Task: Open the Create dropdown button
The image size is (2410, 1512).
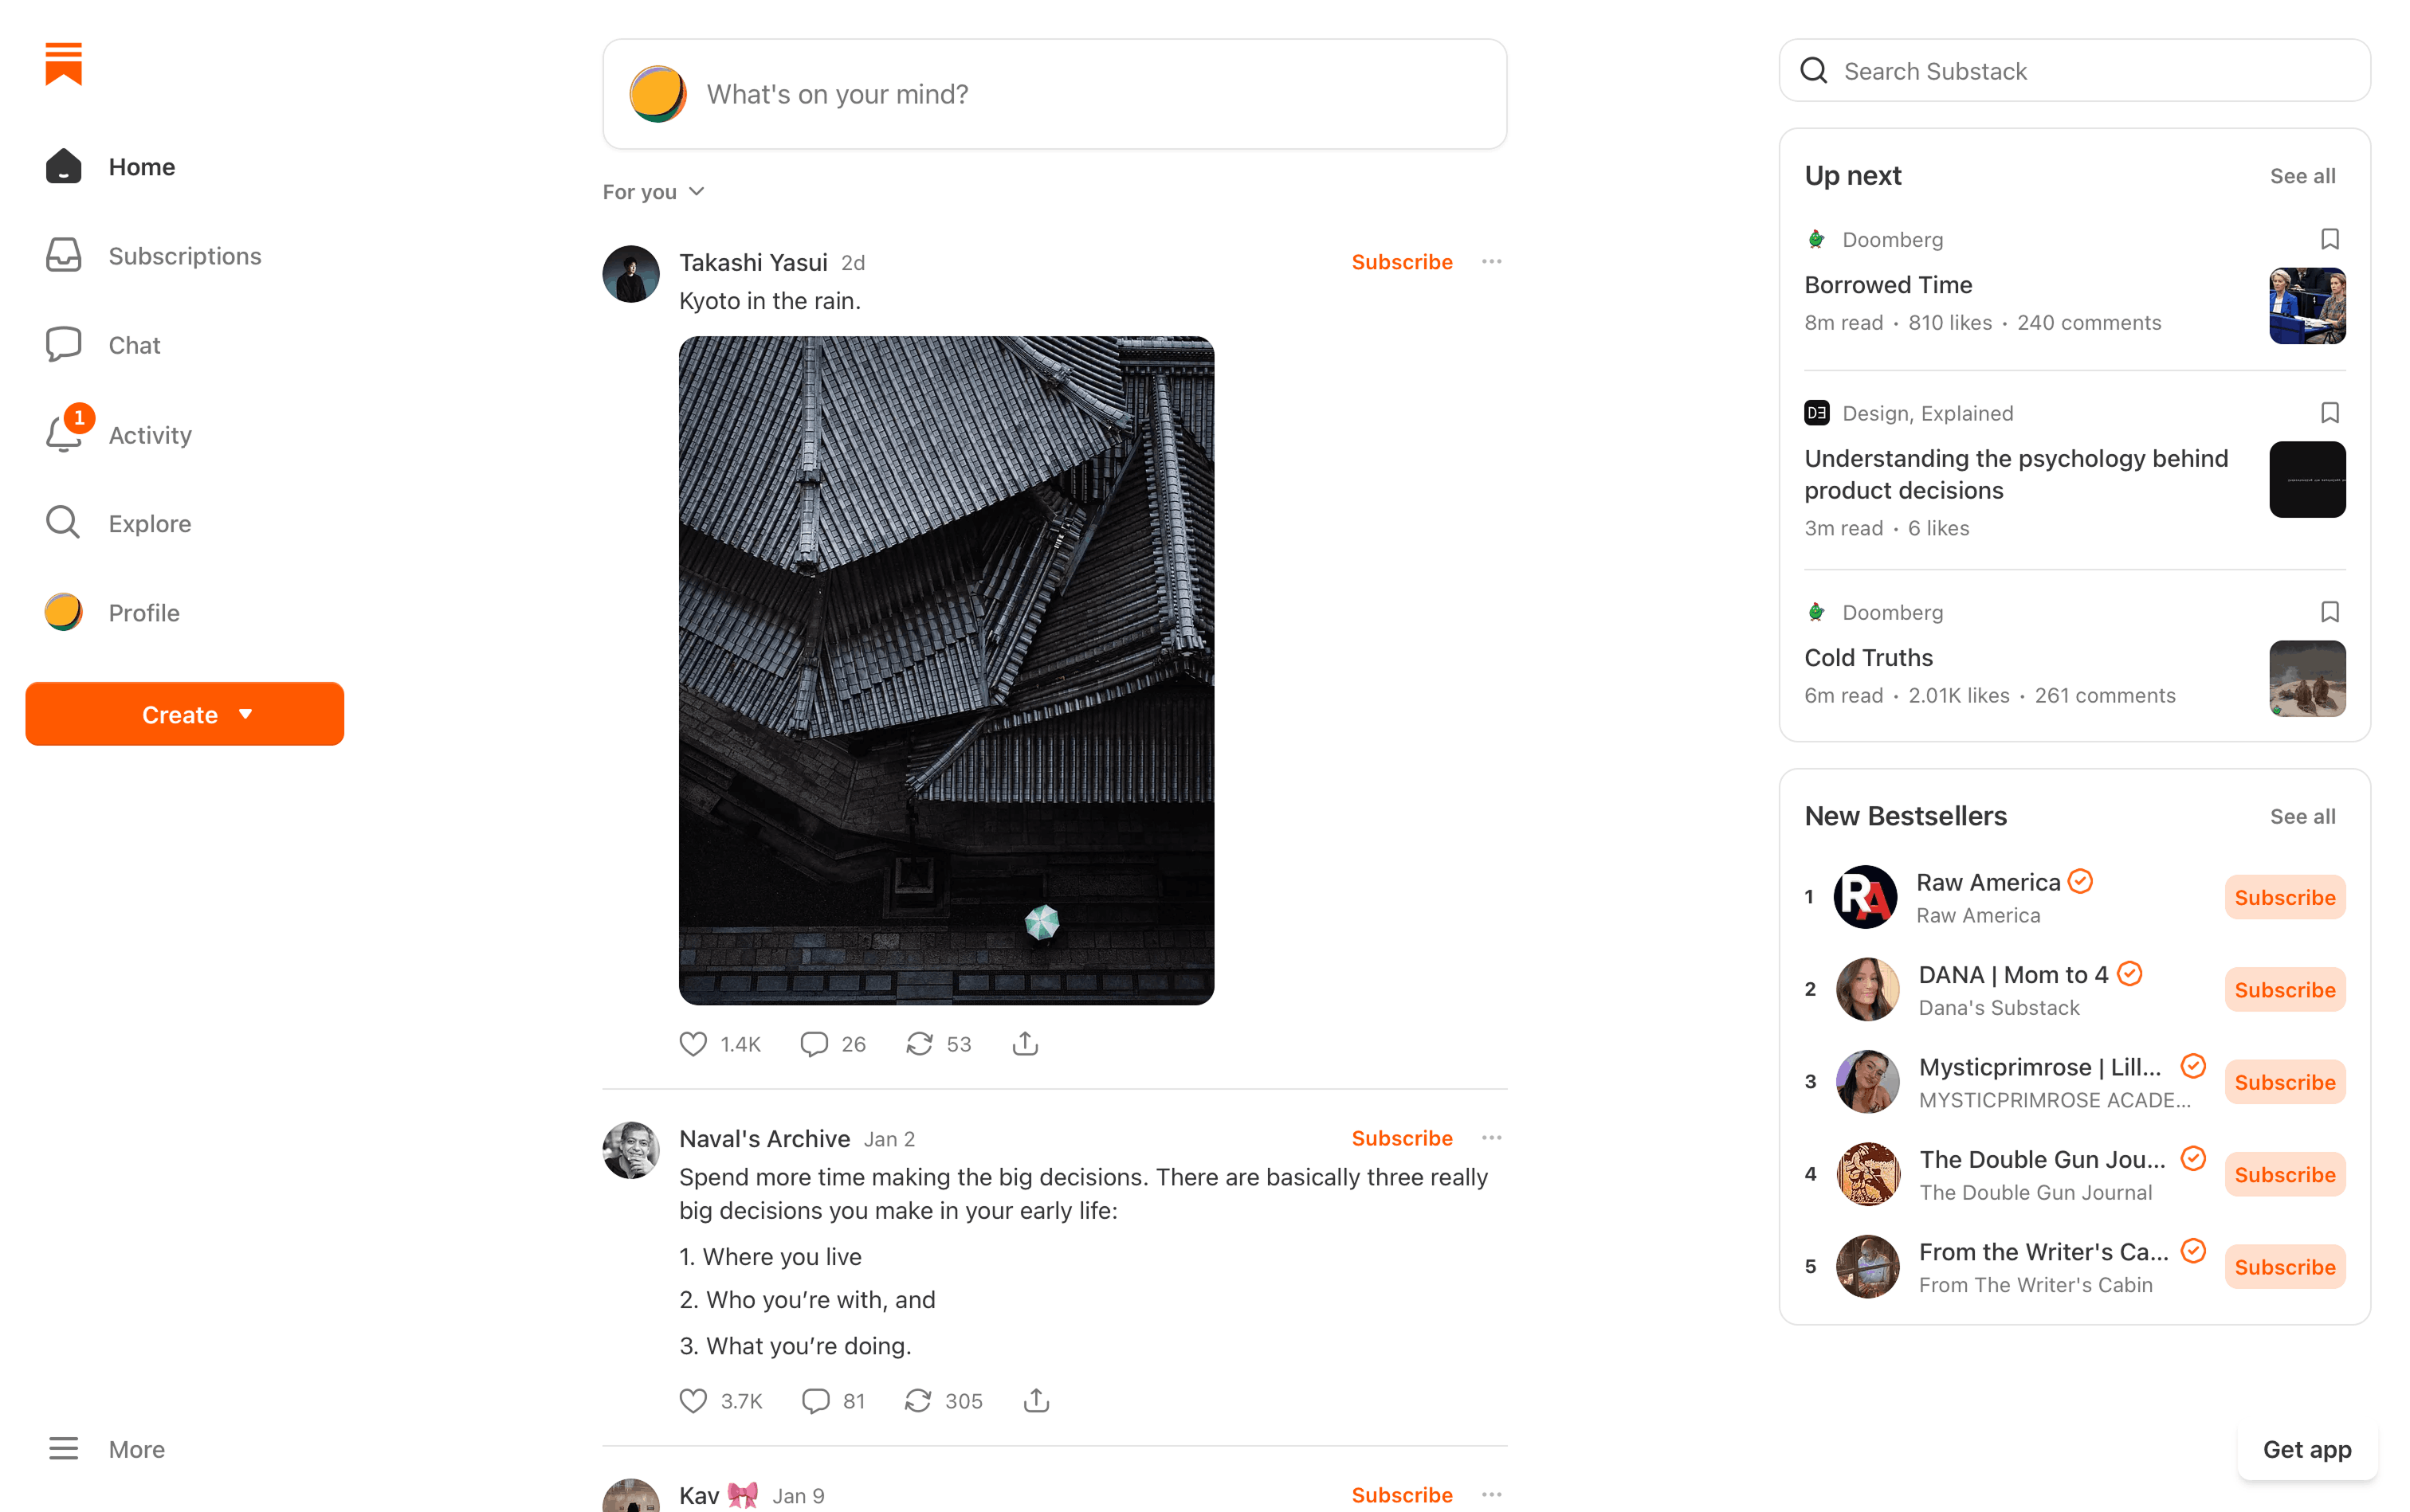Action: tap(184, 714)
